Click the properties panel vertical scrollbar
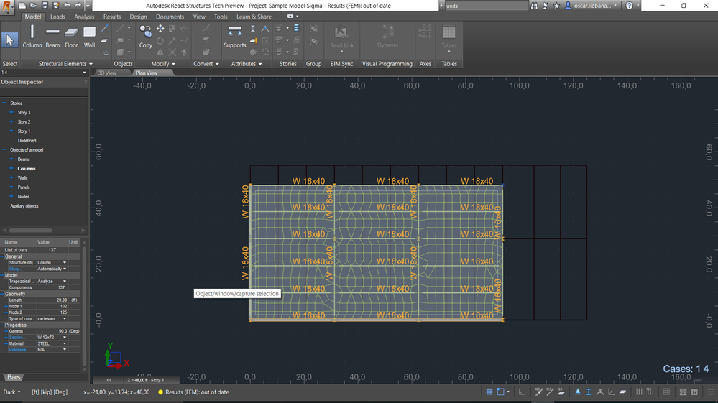The width and height of the screenshot is (718, 403). pyautogui.click(x=84, y=307)
